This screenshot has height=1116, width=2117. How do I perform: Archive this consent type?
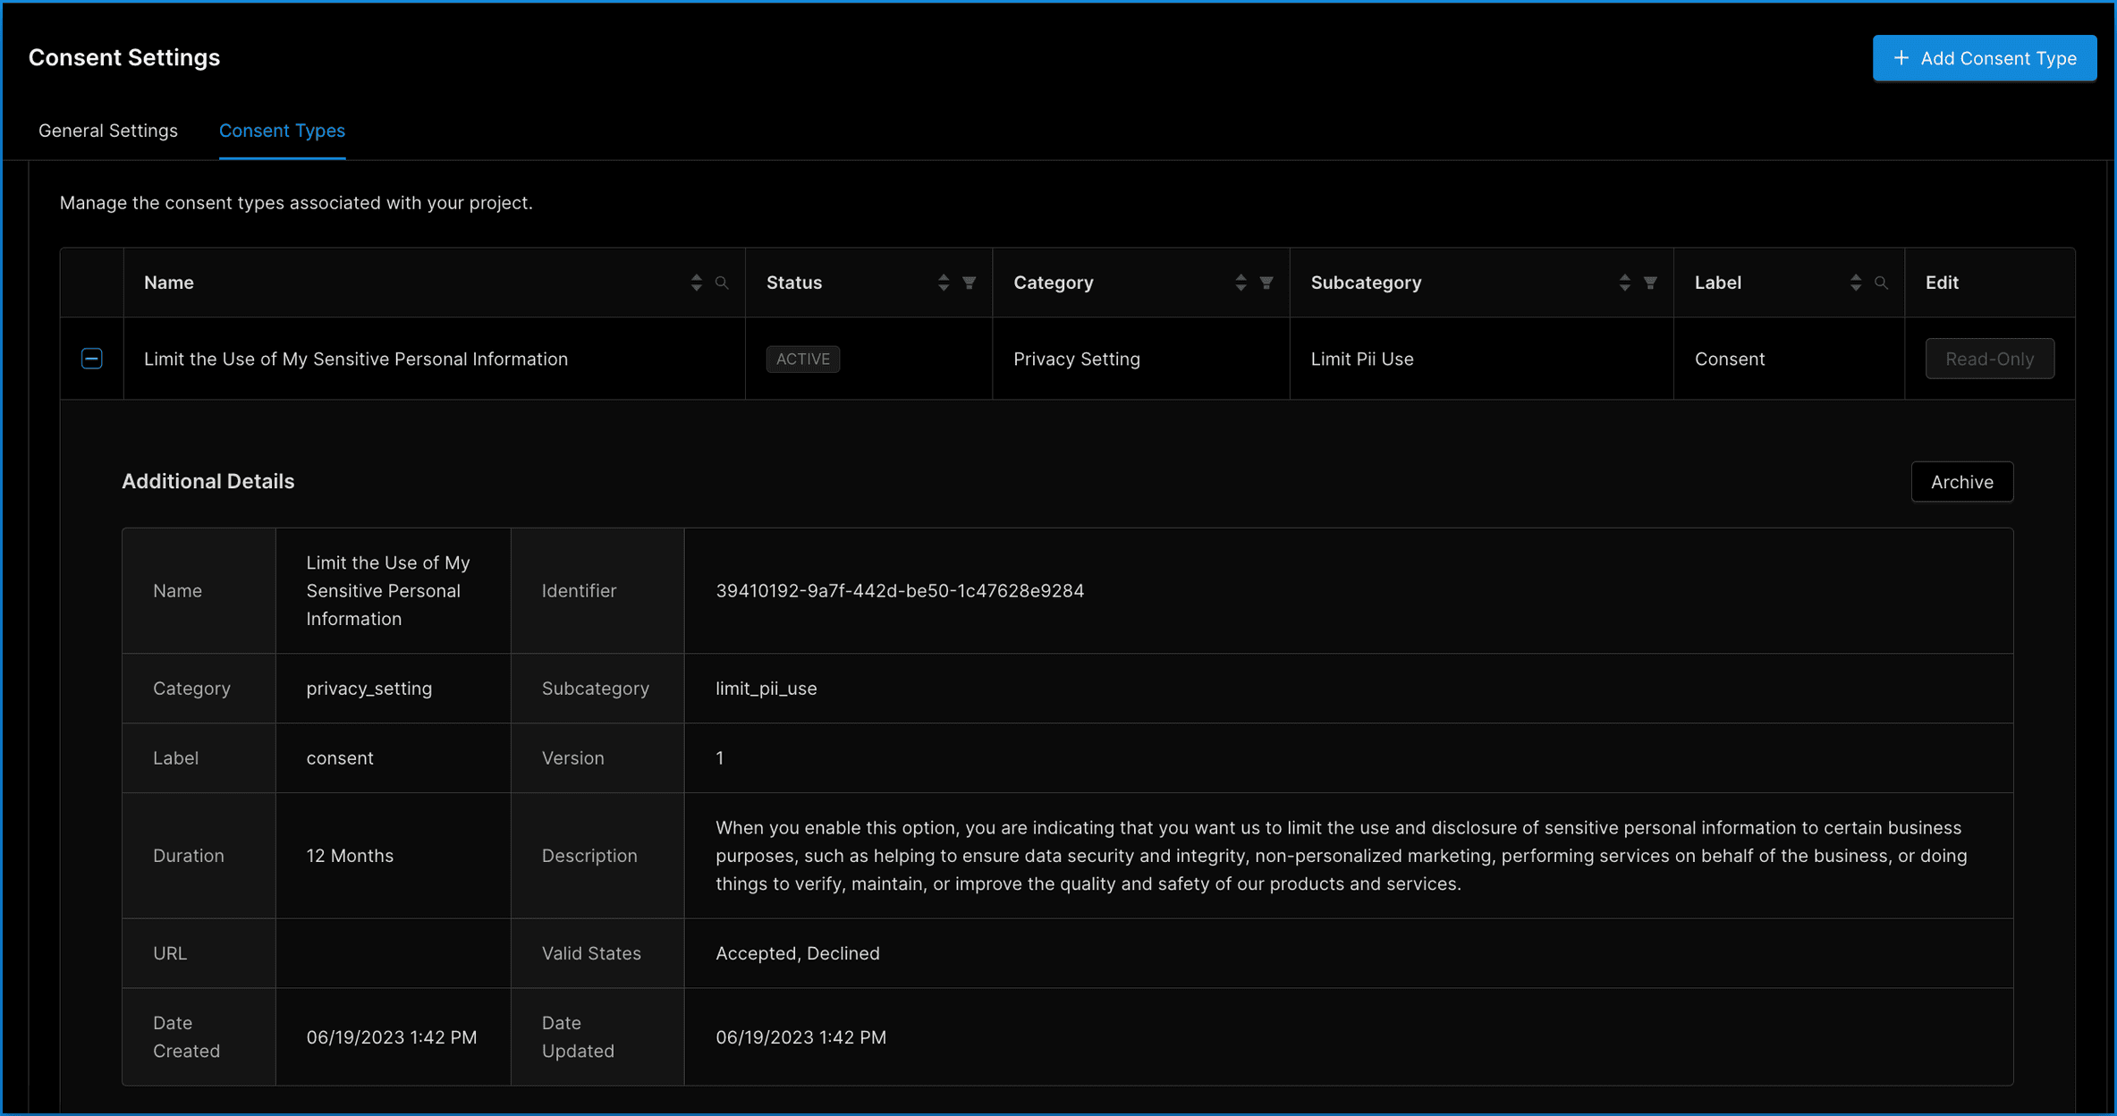[1961, 482]
